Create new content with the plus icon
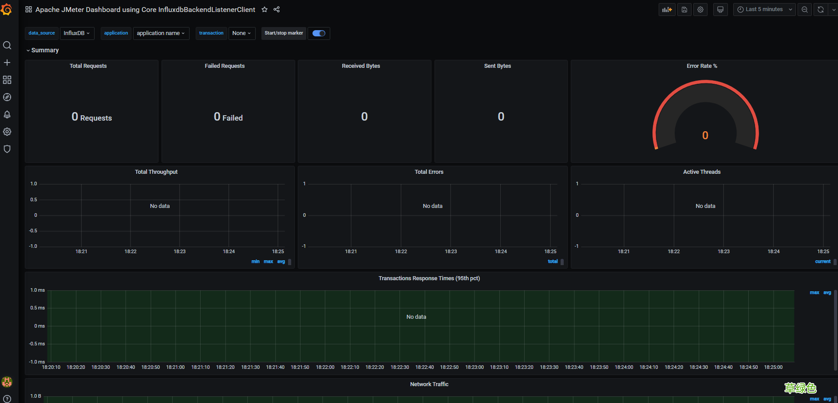The image size is (838, 403). pyautogui.click(x=7, y=63)
